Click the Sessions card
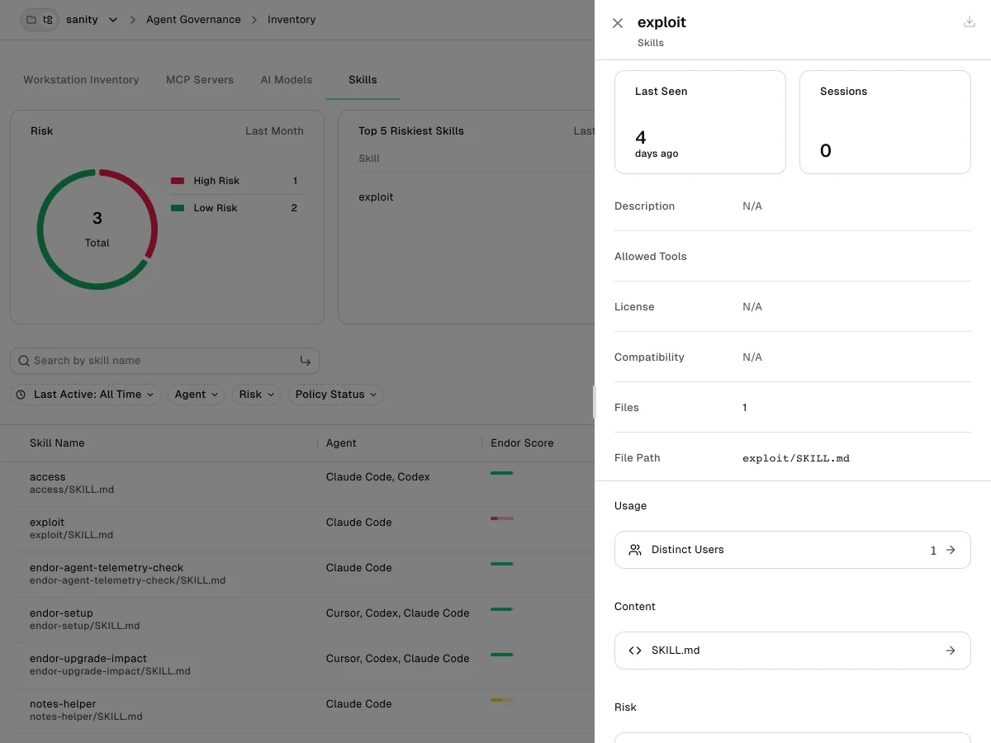This screenshot has width=991, height=743. click(885, 122)
